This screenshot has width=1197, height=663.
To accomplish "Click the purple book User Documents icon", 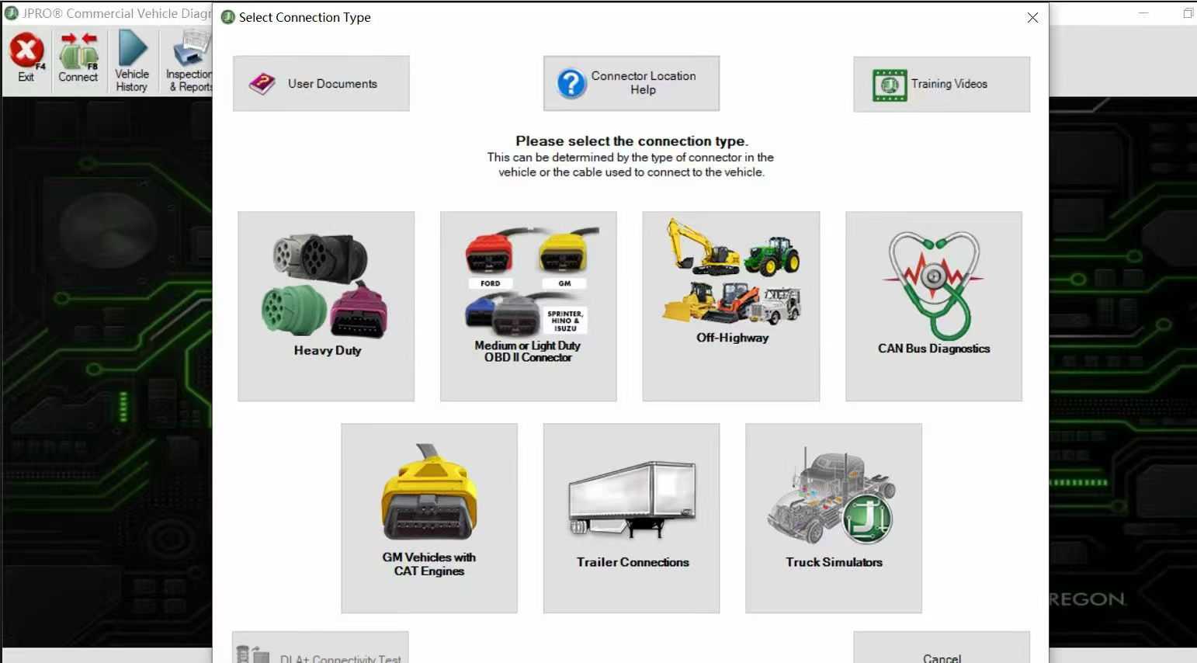I will pyautogui.click(x=262, y=84).
